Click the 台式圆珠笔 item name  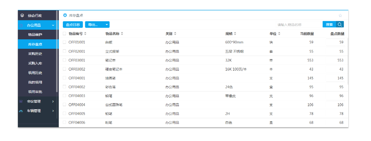click(114, 105)
